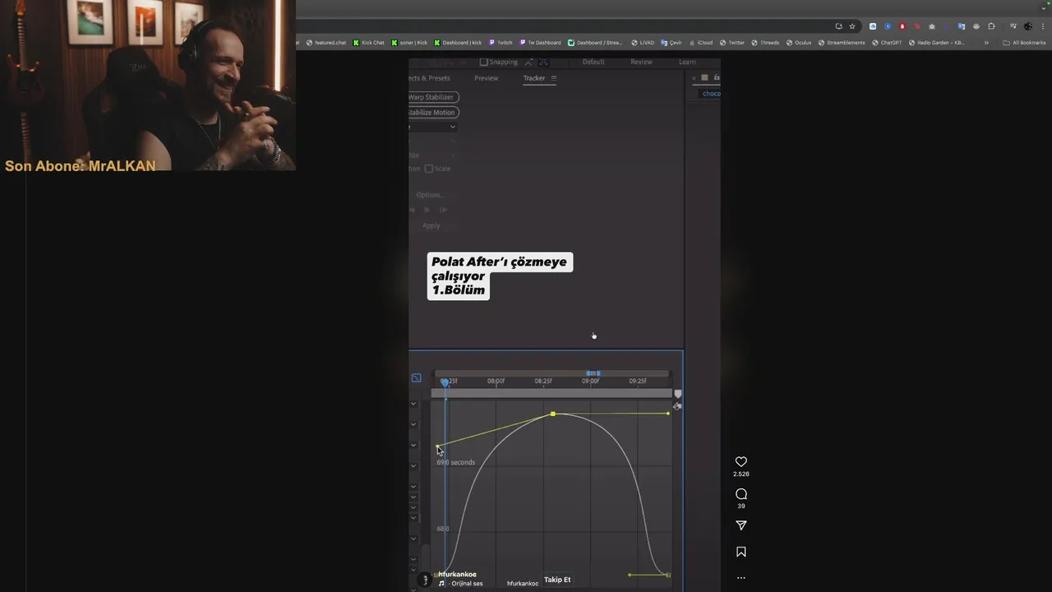Open the StreamElements bookmark
Screen dimensions: 1052x592
click(x=842, y=43)
